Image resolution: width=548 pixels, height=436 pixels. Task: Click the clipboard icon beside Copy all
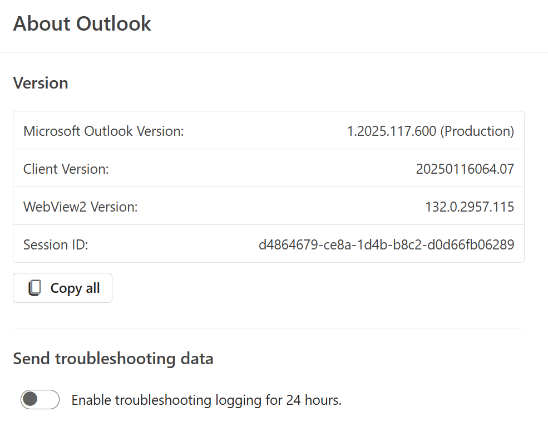coord(34,288)
